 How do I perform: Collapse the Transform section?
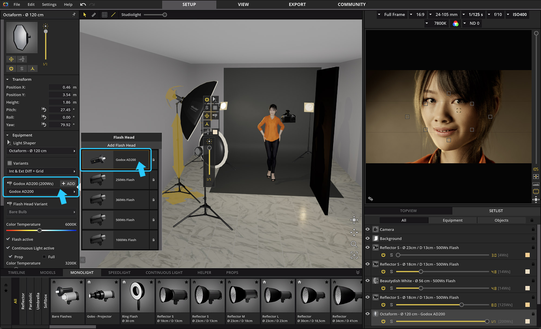coord(8,80)
